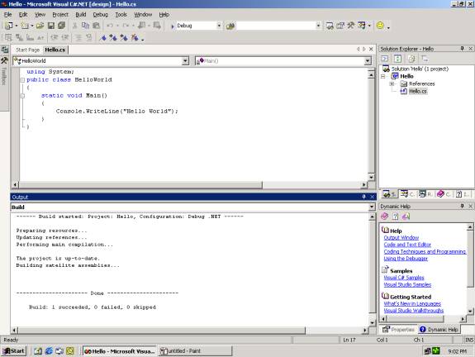Screen dimensions: 475x357
Task: Click the Redo arrow icon
Action: tap(126, 26)
